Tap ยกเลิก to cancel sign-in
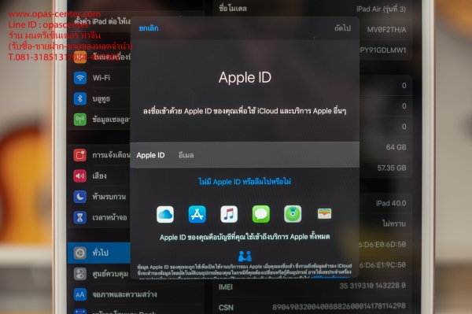Viewport: 472px width, 314px height. [x=149, y=28]
